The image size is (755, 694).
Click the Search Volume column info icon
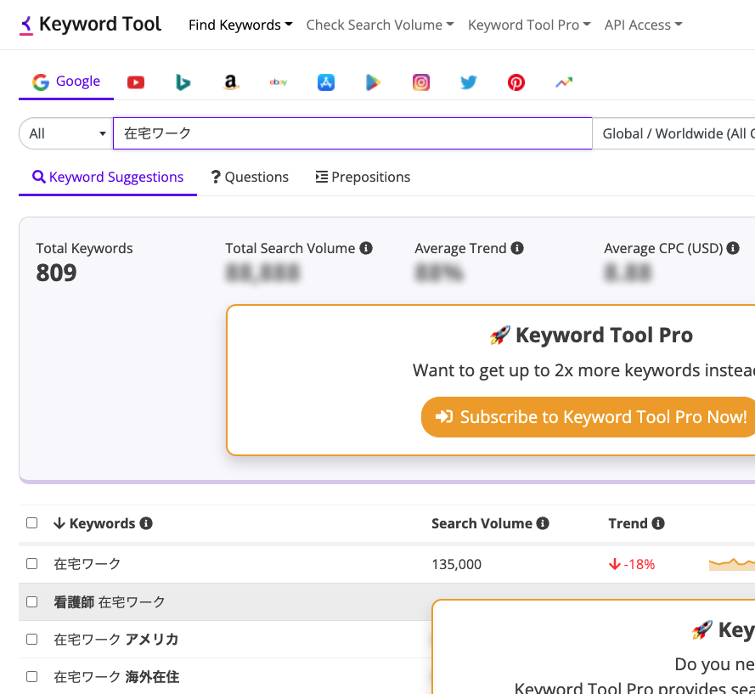pos(543,523)
